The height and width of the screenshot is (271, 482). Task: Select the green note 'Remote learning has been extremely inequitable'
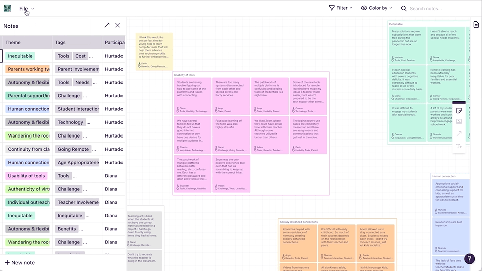[446, 84]
